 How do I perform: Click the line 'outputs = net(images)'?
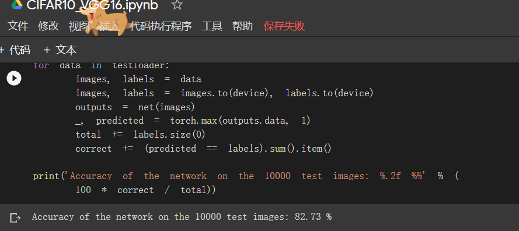pyautogui.click(x=135, y=107)
